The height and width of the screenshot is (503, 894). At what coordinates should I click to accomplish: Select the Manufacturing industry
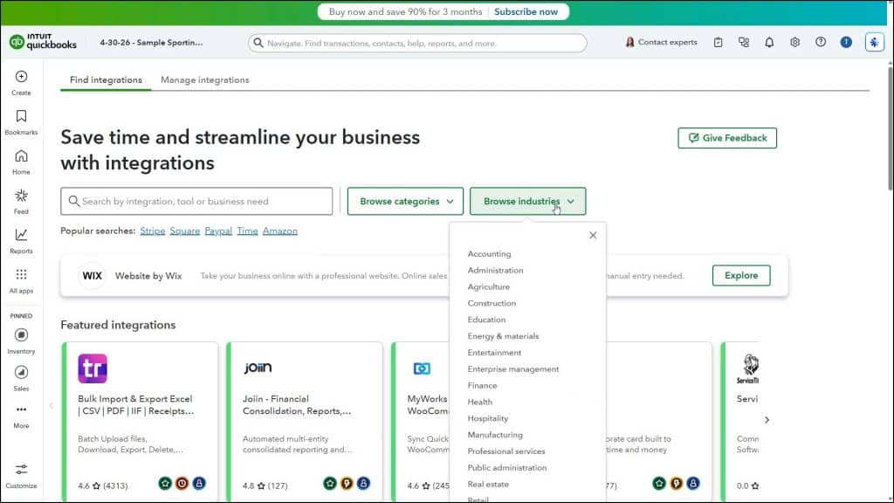(495, 435)
